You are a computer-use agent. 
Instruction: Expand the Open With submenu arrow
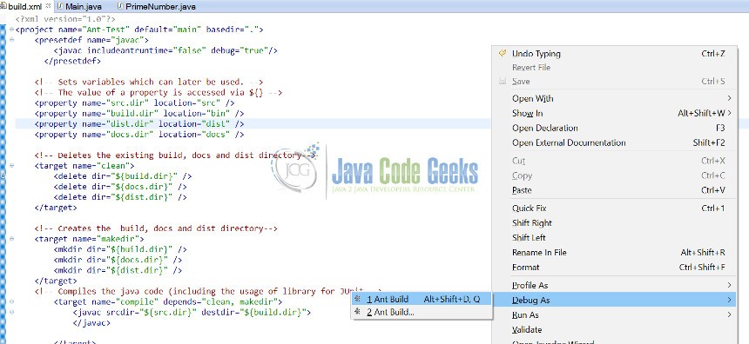pos(730,98)
